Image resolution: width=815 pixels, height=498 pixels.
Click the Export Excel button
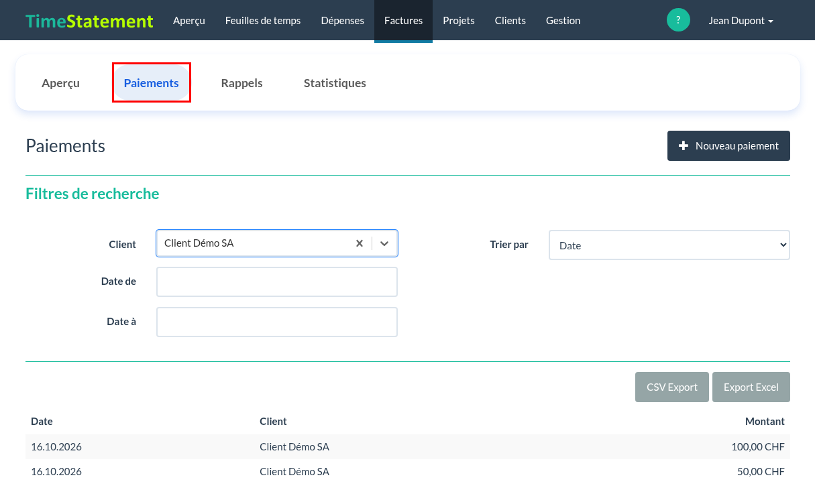coord(751,387)
